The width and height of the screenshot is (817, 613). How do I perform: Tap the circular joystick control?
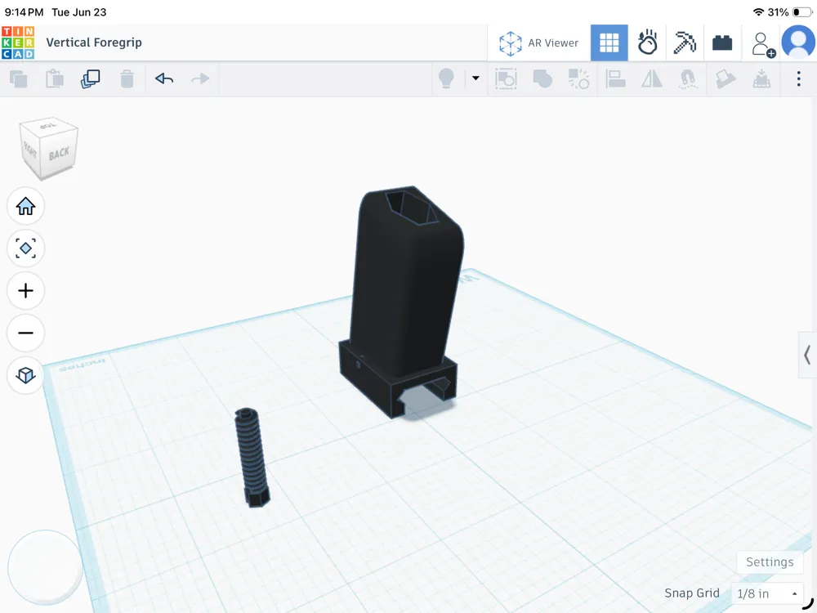[x=45, y=567]
